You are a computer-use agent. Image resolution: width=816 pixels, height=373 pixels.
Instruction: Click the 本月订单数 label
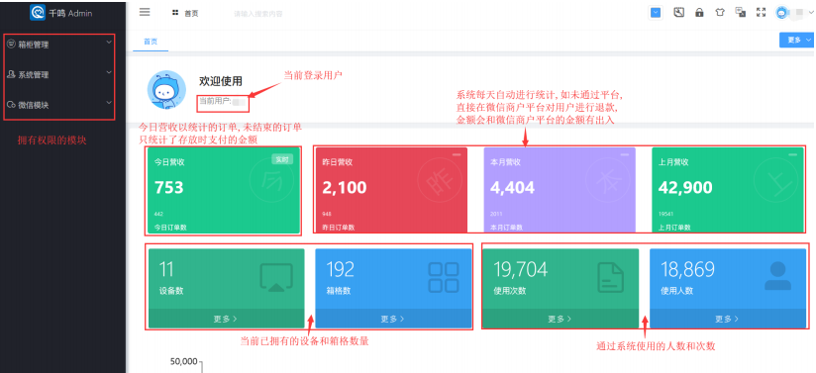coord(506,228)
